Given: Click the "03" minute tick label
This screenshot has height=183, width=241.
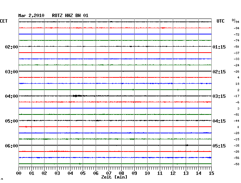Looking at the screenshot, I should (x=57, y=173).
